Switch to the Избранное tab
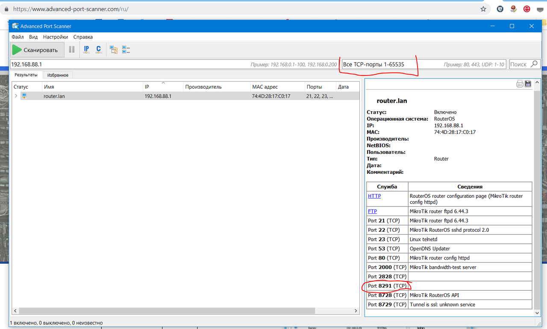 coord(58,75)
